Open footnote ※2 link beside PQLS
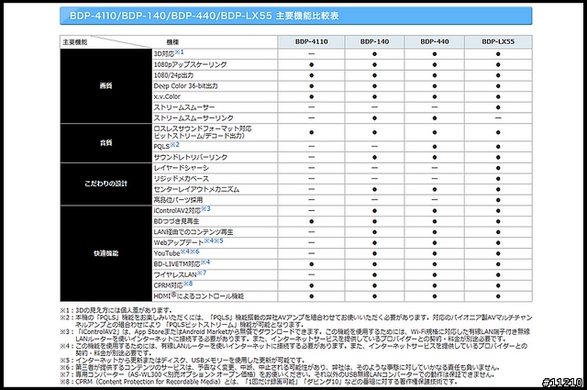The height and width of the screenshot is (390, 587). click(x=175, y=144)
